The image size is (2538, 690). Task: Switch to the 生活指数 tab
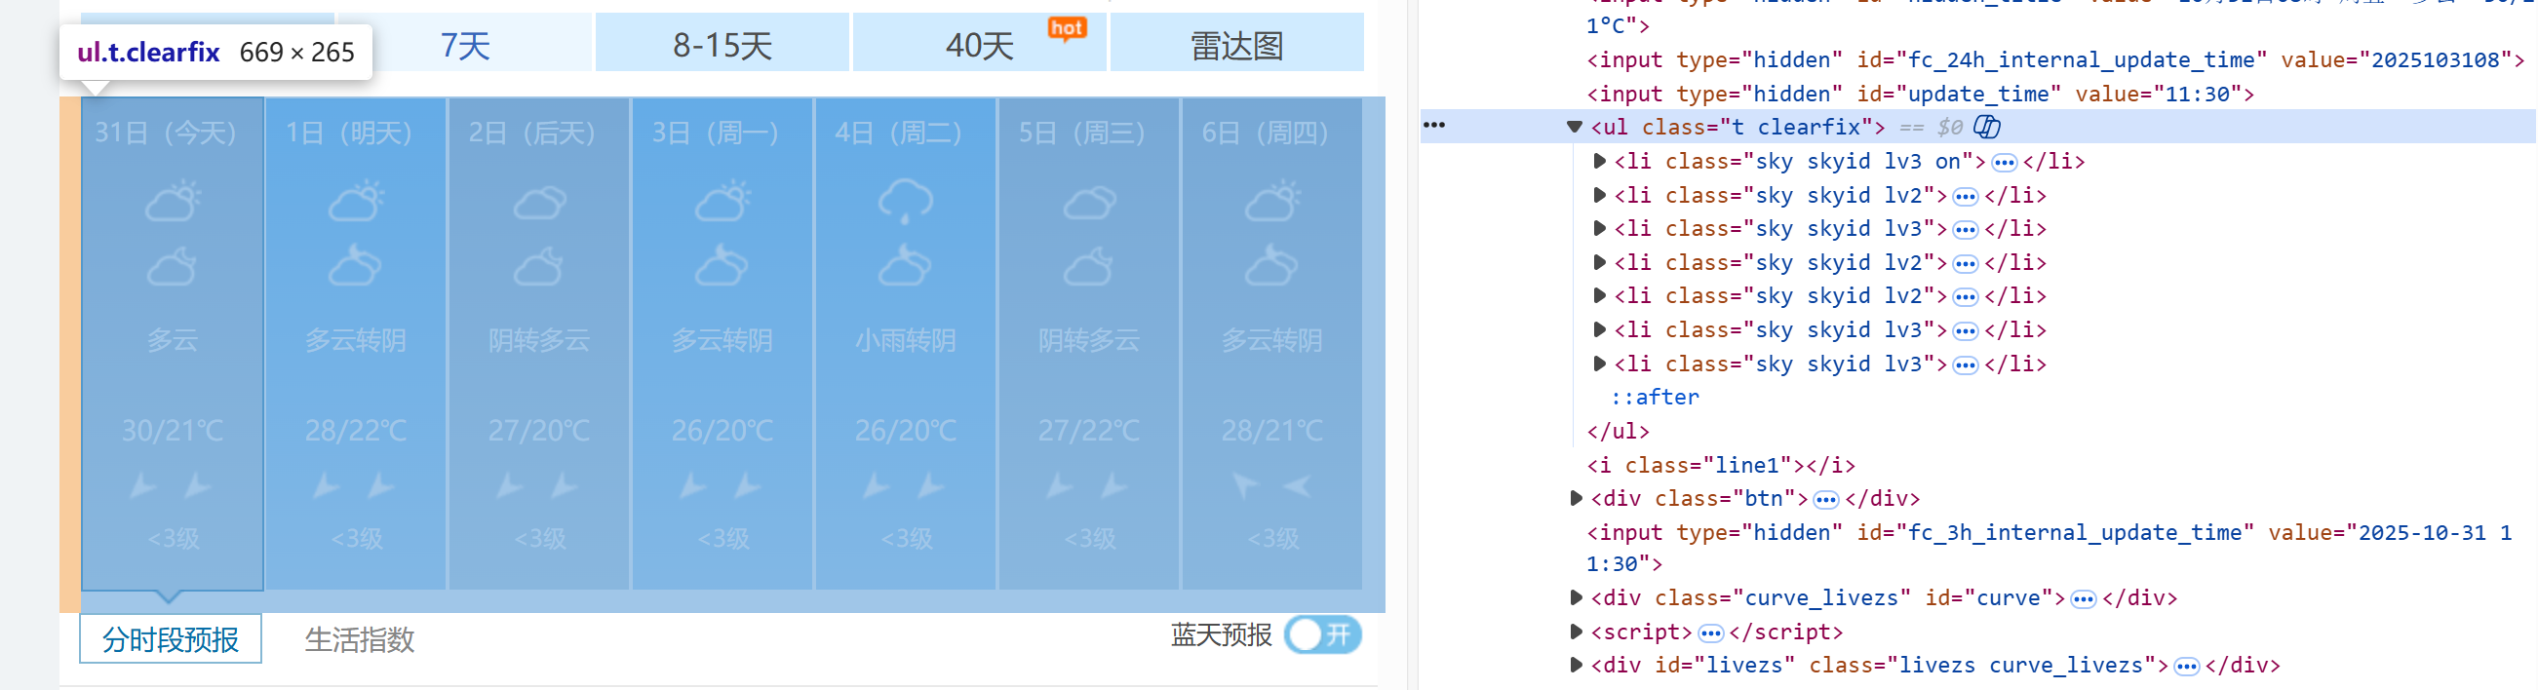[x=360, y=639]
